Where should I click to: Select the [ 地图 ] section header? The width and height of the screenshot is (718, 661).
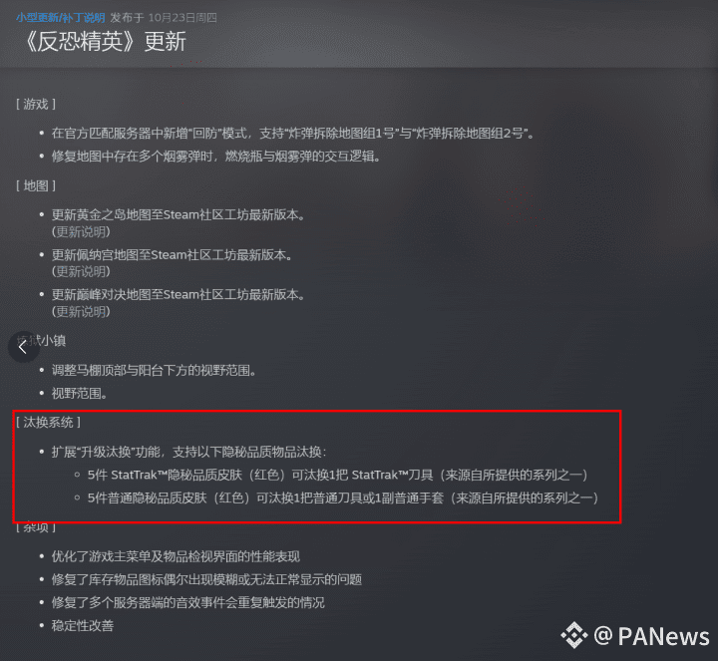(36, 185)
